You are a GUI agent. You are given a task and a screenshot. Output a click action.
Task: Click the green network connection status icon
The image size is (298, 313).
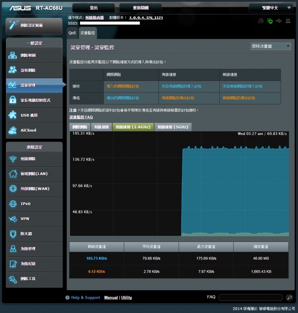270,21
